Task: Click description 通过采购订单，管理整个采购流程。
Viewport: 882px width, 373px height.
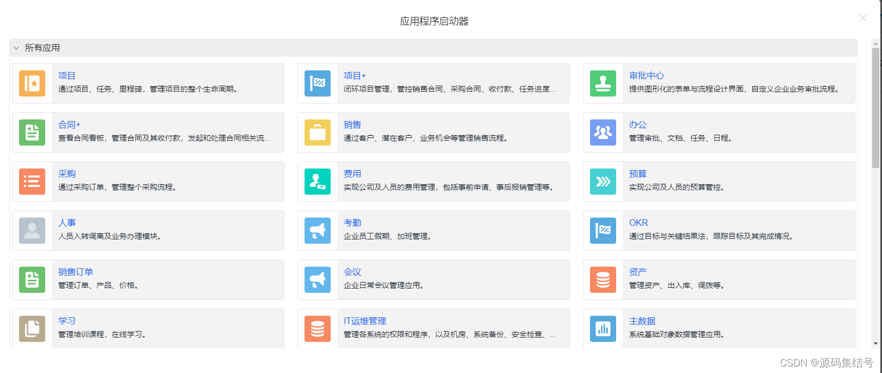Action: [x=118, y=187]
